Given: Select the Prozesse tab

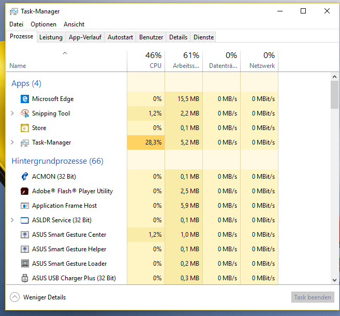Looking at the screenshot, I should click(21, 36).
